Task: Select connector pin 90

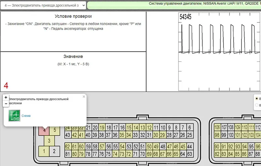Action: 217,146
